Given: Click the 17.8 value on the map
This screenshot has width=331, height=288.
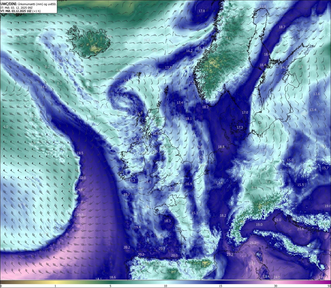Looking at the screenshot, I should [202, 11].
